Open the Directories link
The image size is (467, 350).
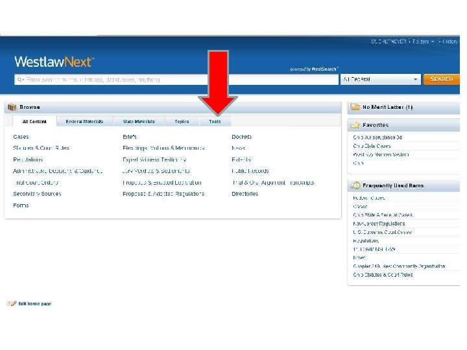coord(245,194)
